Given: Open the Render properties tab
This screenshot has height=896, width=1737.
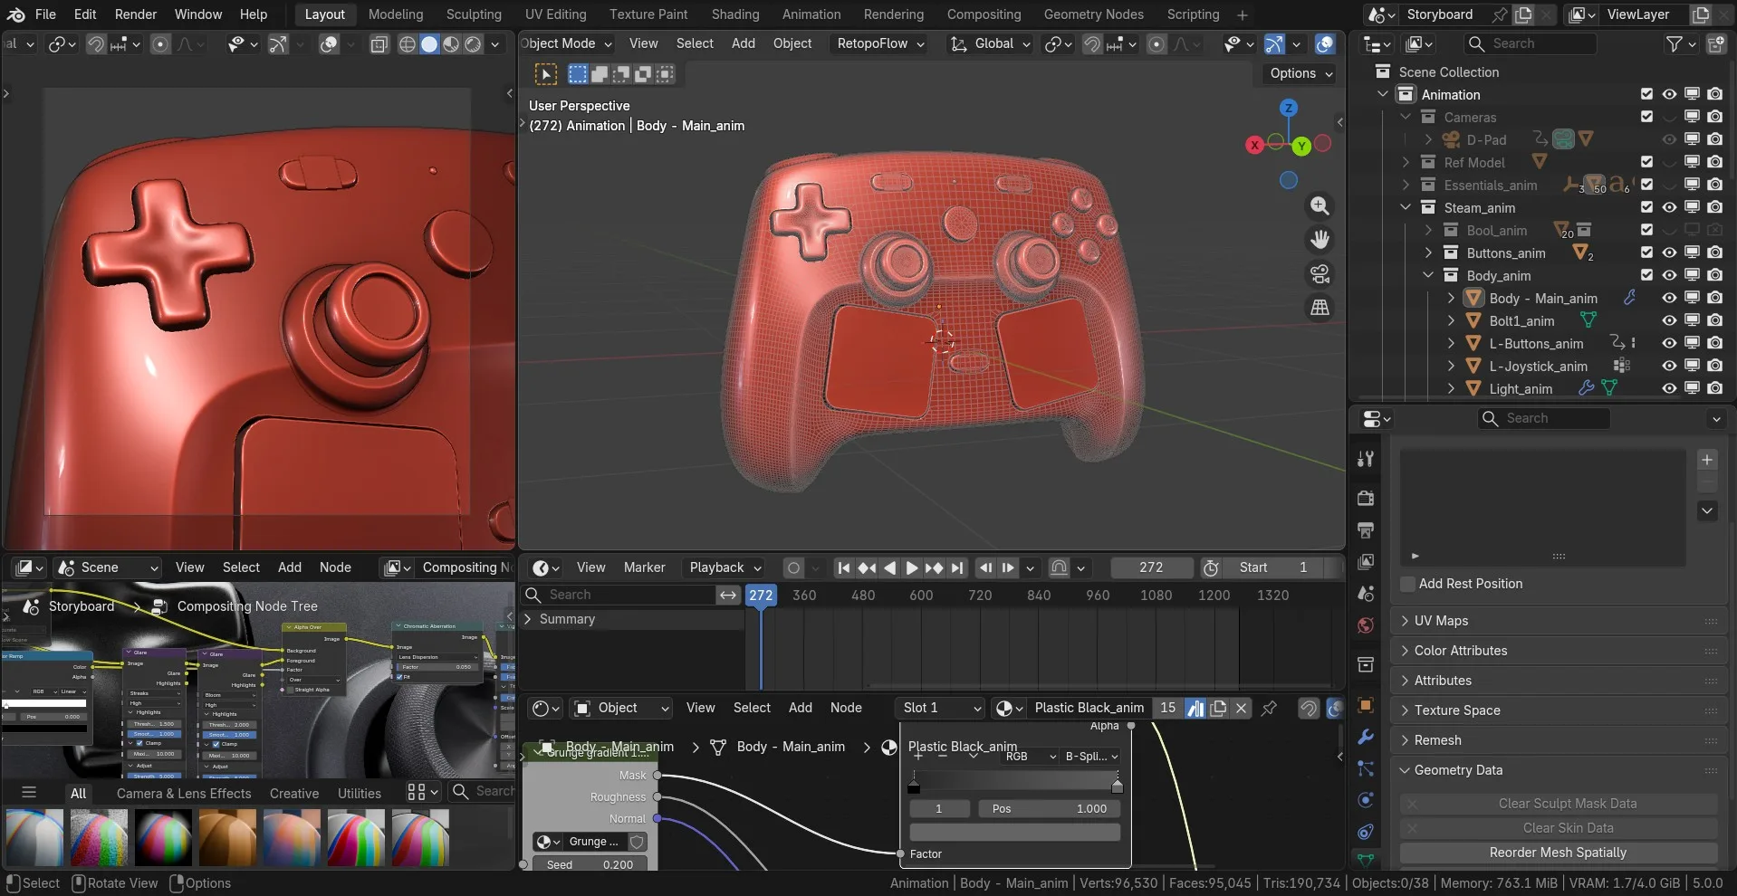Looking at the screenshot, I should click(1366, 498).
